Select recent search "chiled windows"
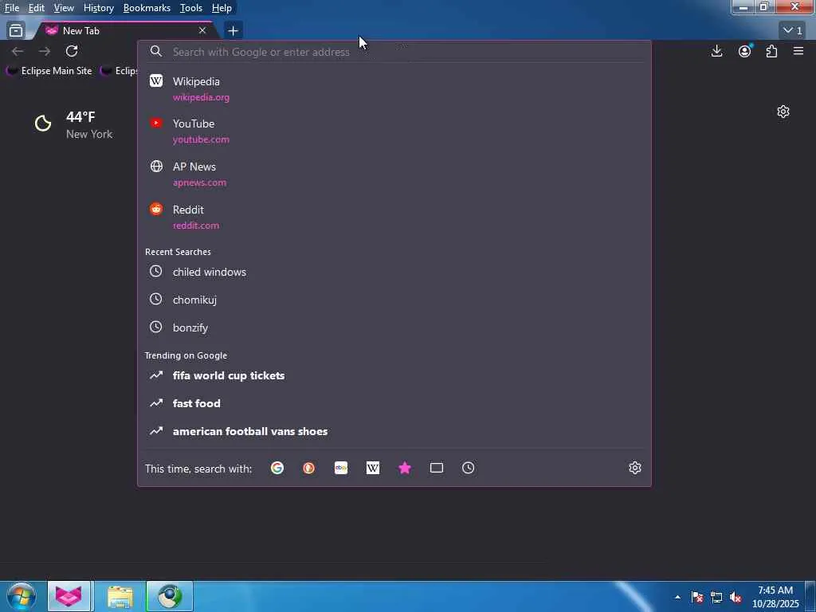 [x=394, y=272]
